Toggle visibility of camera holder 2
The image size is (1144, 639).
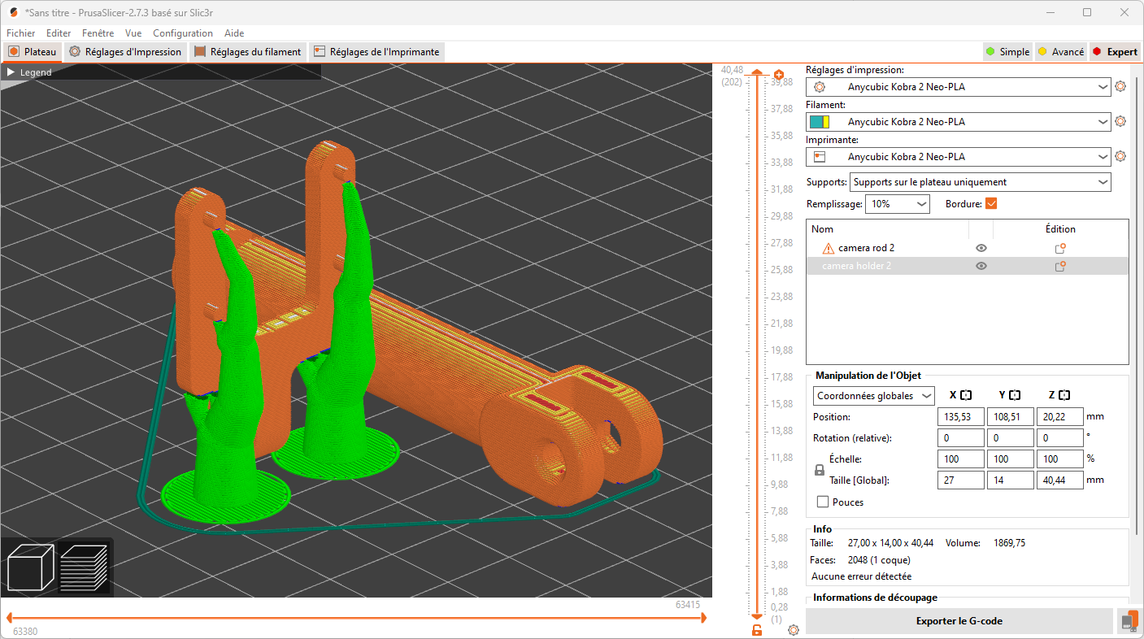tap(981, 266)
